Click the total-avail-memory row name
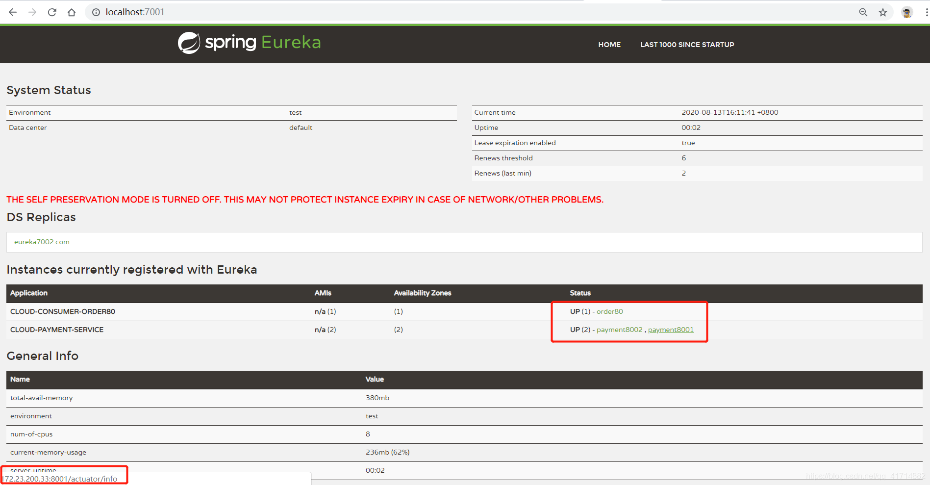930x485 pixels. (41, 398)
